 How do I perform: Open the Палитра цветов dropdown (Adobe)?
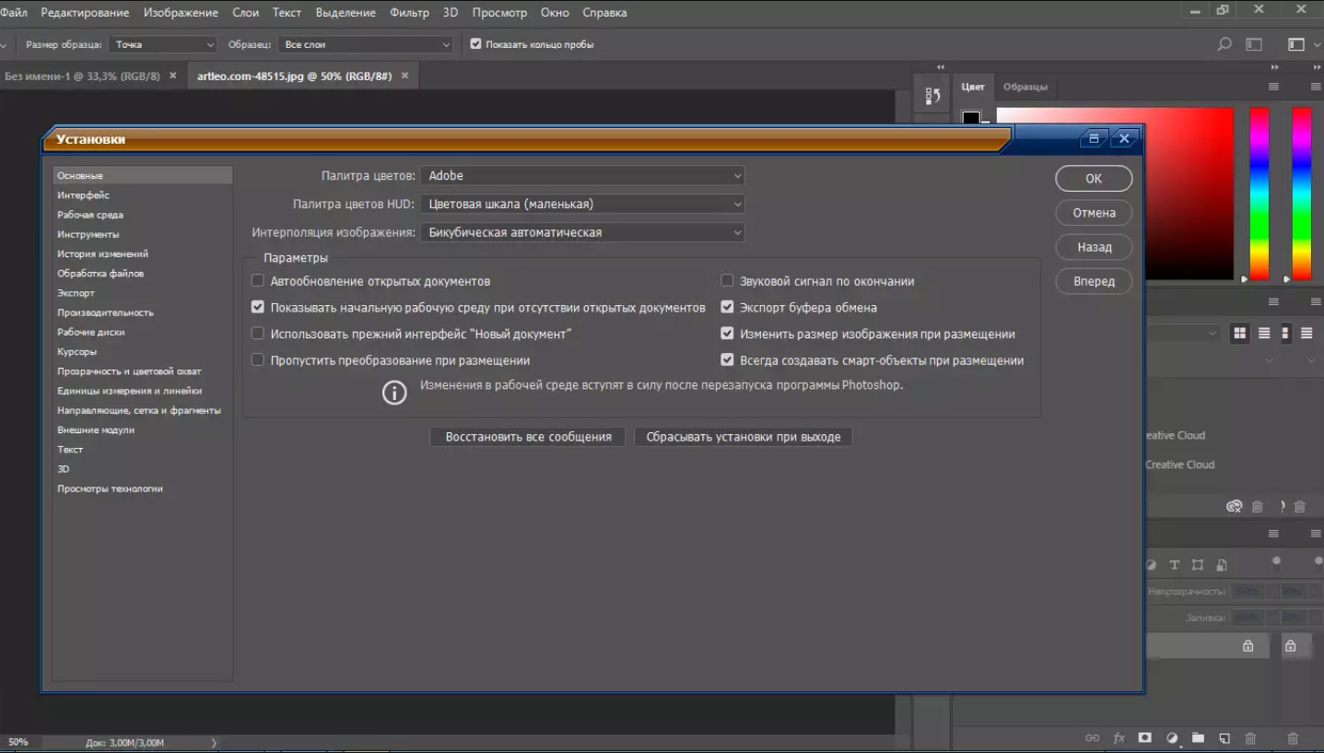coord(582,175)
